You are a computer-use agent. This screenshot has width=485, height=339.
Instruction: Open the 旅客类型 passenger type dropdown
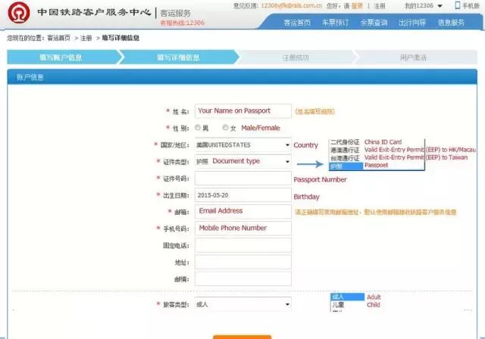coord(243,304)
